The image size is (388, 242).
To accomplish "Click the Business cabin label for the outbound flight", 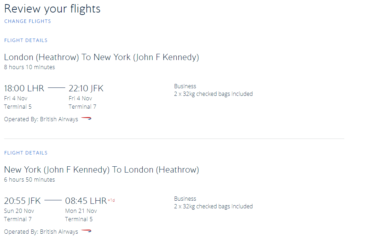I will click(185, 86).
